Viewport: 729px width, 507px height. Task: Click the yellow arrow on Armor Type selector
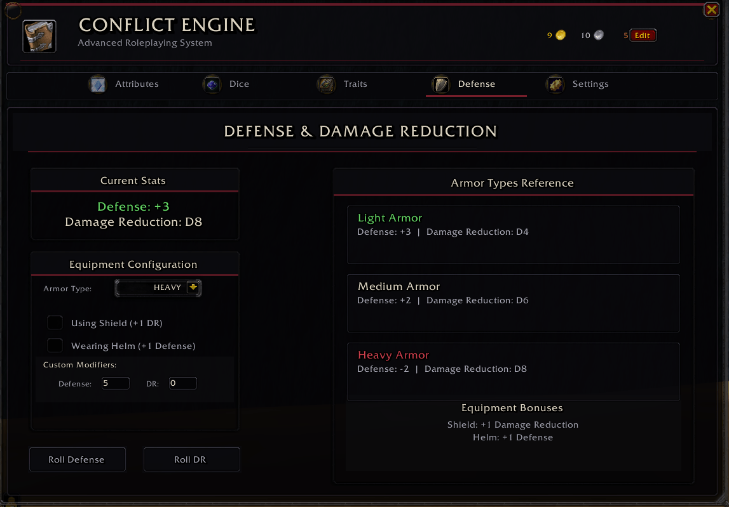click(x=193, y=287)
